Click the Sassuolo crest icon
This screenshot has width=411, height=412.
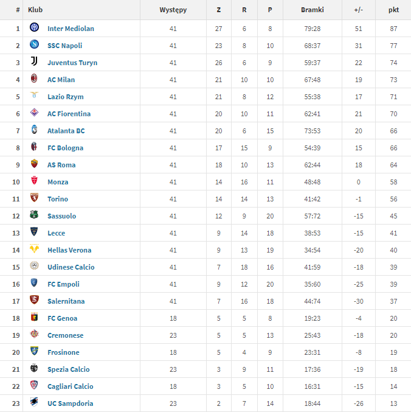(x=34, y=215)
